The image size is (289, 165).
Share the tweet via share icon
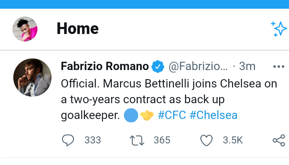(x=279, y=141)
